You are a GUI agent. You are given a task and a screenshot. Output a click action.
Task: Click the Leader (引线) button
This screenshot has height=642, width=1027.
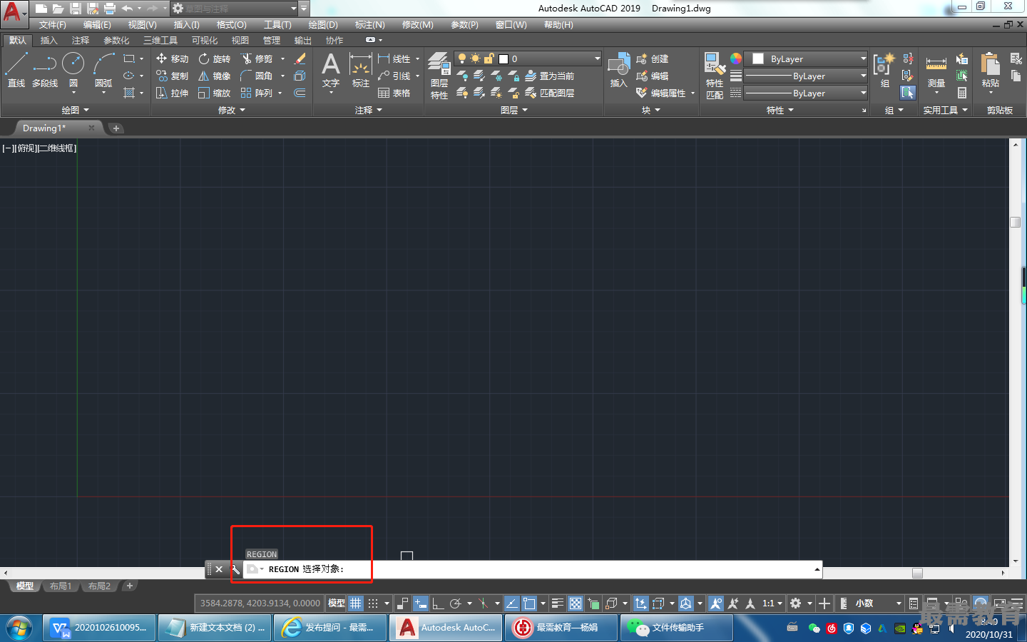pyautogui.click(x=394, y=76)
